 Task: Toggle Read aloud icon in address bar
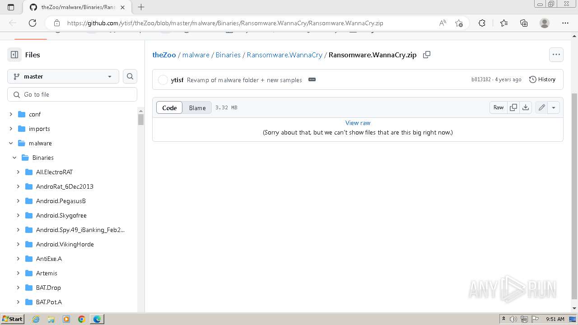[x=443, y=23]
